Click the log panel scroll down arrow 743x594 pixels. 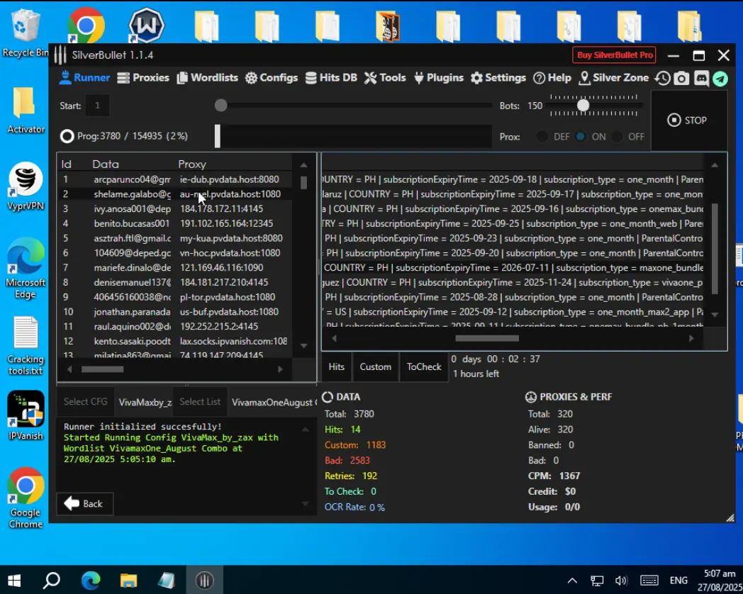click(305, 503)
